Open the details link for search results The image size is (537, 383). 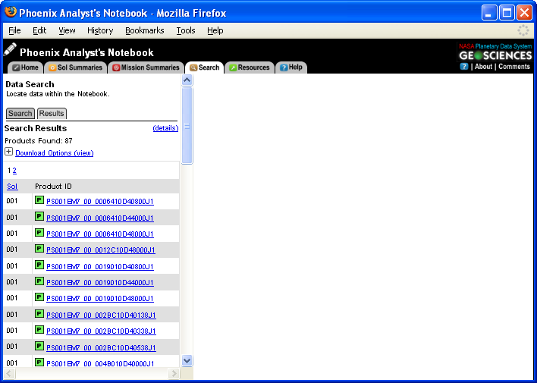pyautogui.click(x=165, y=128)
